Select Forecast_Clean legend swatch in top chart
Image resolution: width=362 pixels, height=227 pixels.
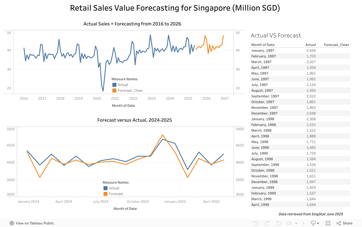click(x=114, y=91)
